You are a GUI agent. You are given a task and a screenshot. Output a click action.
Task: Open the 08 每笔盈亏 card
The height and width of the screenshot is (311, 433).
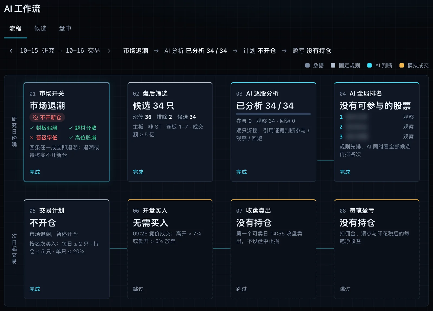pos(377,249)
